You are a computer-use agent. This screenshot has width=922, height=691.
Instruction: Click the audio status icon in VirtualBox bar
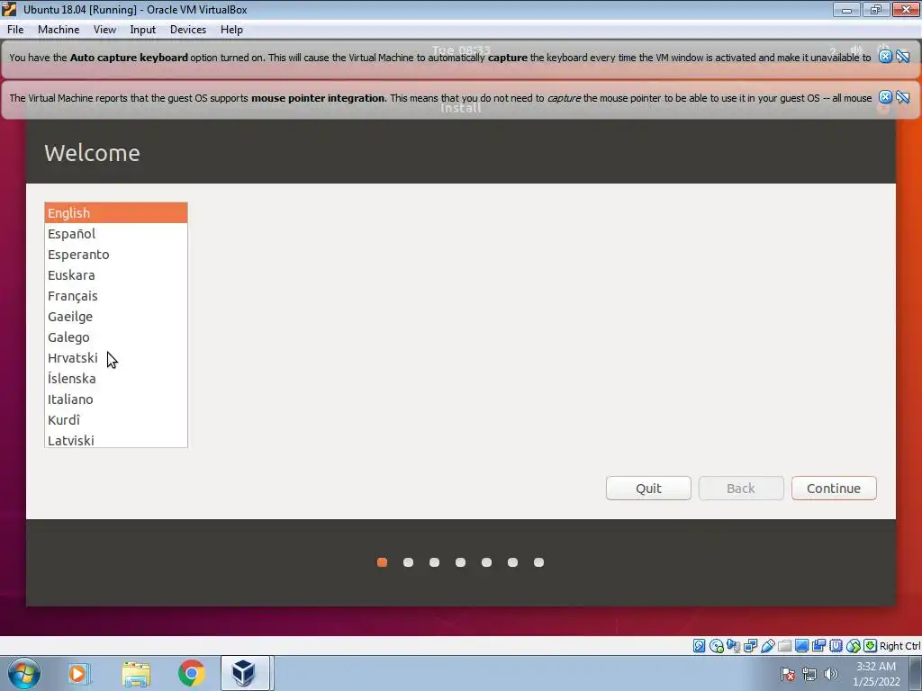pos(733,646)
